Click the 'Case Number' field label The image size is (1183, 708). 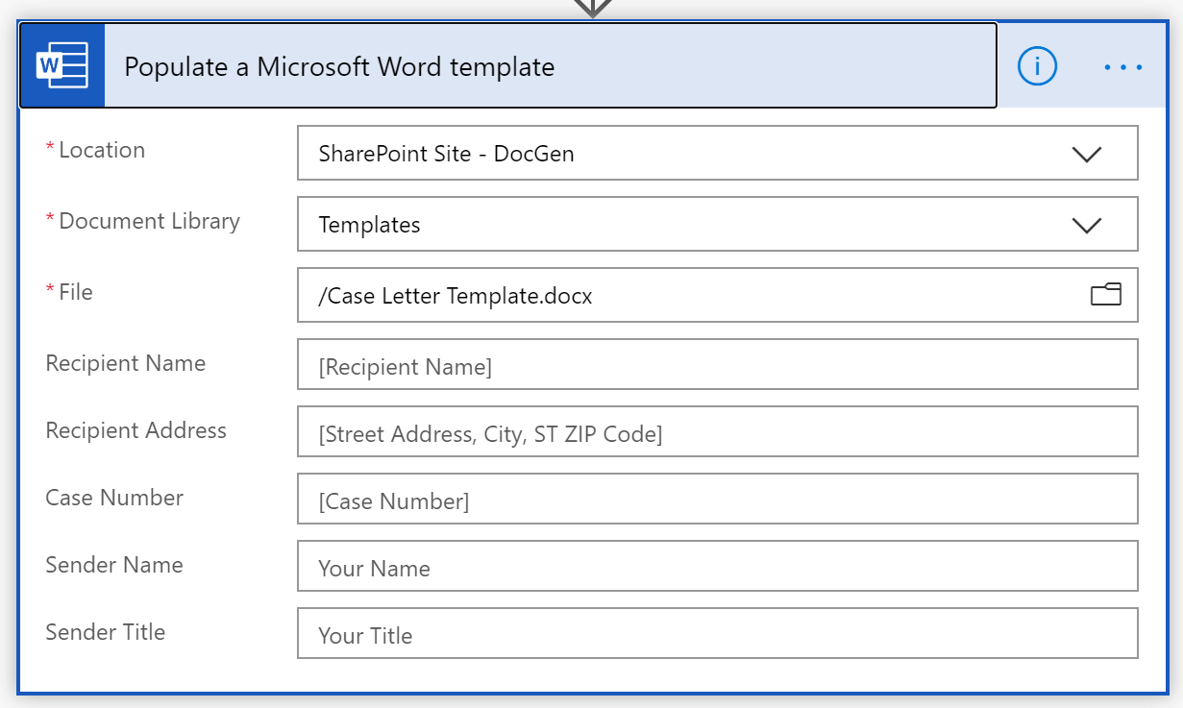click(x=114, y=498)
